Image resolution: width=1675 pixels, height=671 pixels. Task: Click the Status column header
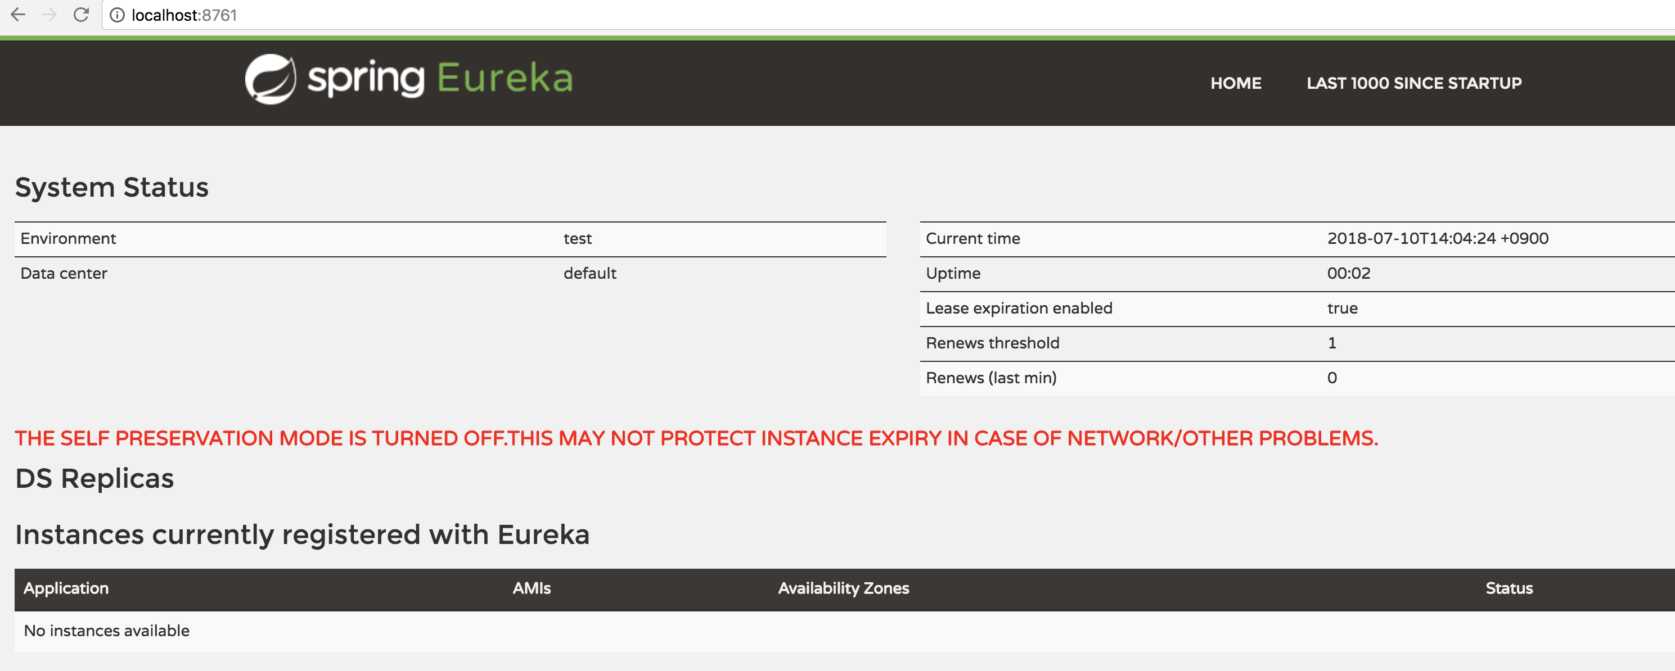click(x=1509, y=588)
